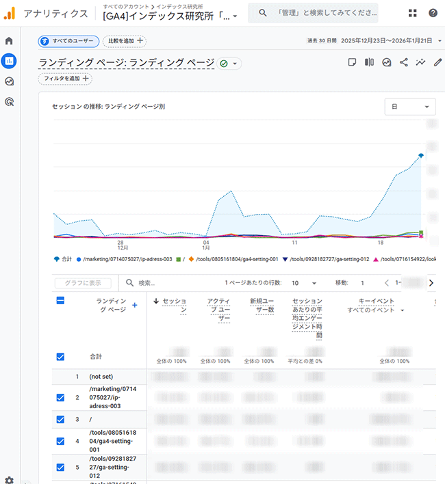This screenshot has height=484, width=445.
Task: Open Admin settings gear
Action: coord(9,480)
